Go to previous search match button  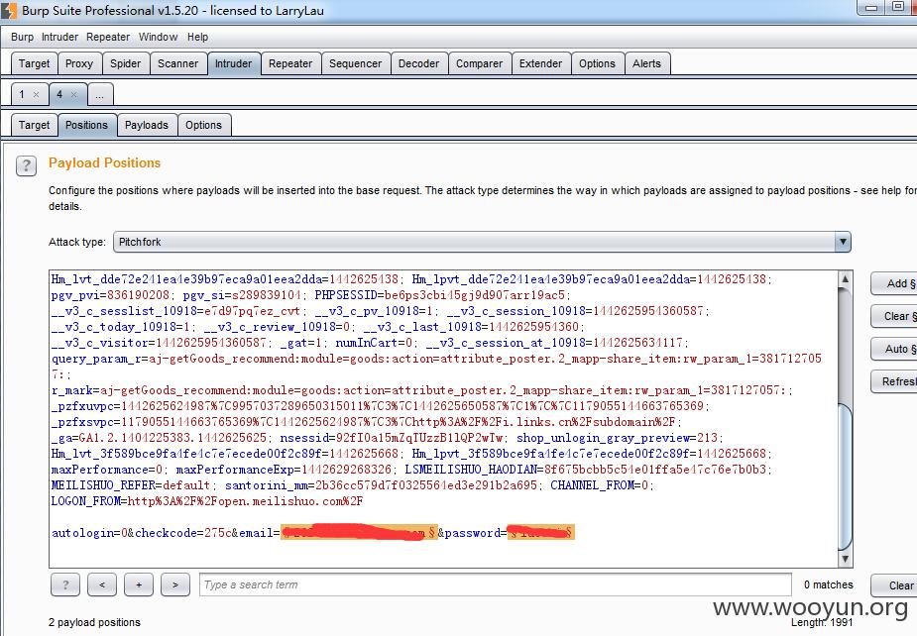[x=102, y=584]
